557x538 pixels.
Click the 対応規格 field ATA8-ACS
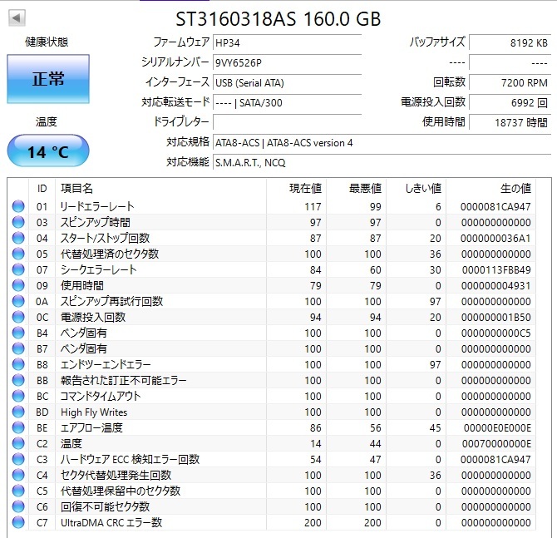point(382,142)
